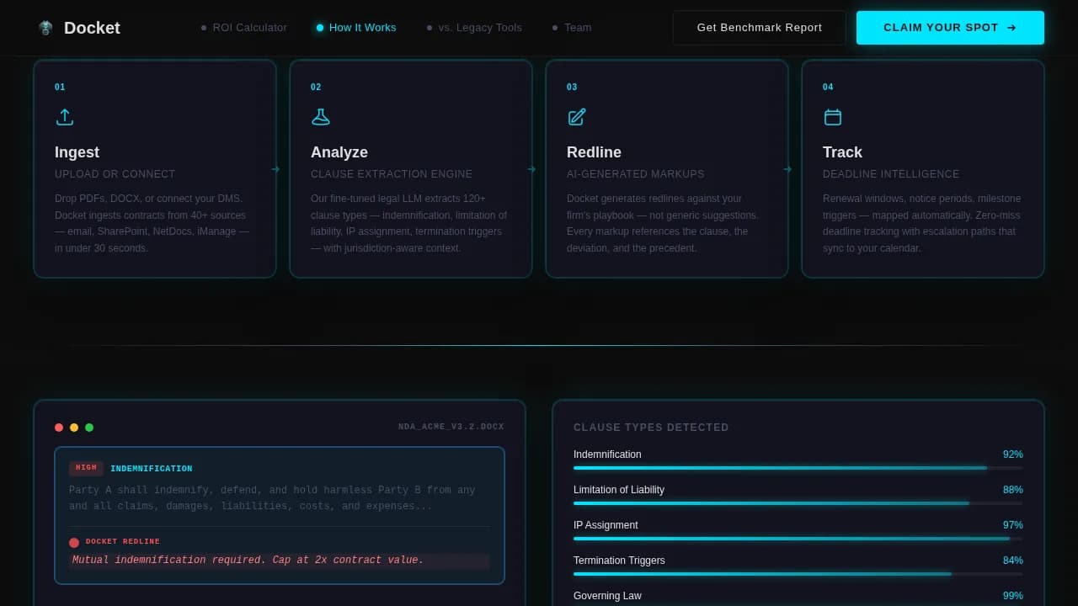
Task: Click the Docket brand name link
Action: tap(92, 28)
